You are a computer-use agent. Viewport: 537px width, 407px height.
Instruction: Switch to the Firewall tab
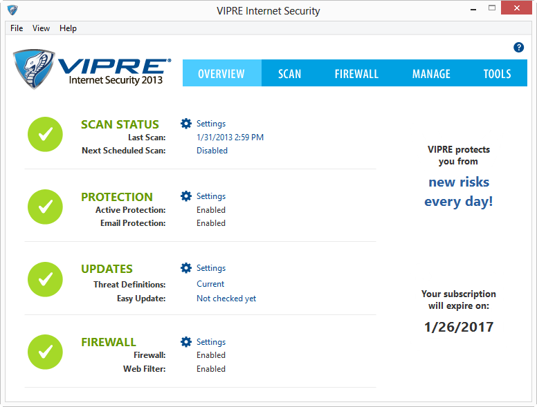click(x=356, y=74)
